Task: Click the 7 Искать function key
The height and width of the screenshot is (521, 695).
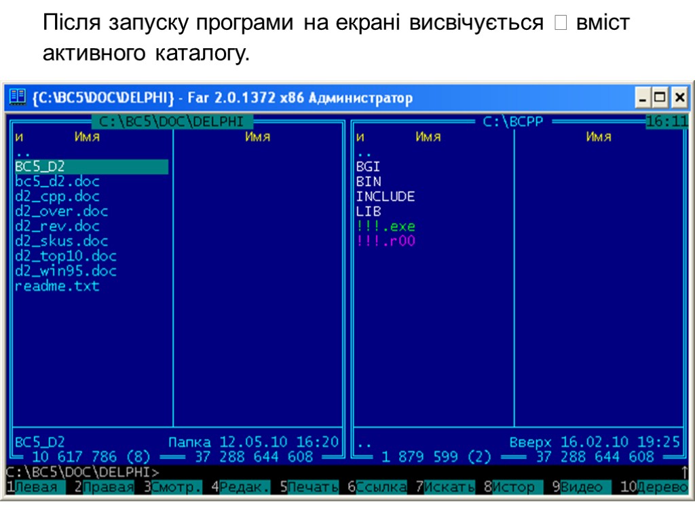Action: coord(445,487)
